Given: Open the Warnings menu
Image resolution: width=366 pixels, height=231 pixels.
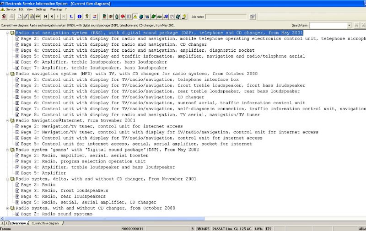Looking at the screenshot, I should coord(56,9).
